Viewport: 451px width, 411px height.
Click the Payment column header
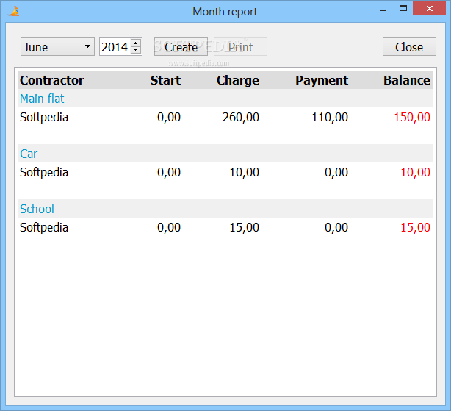(322, 80)
